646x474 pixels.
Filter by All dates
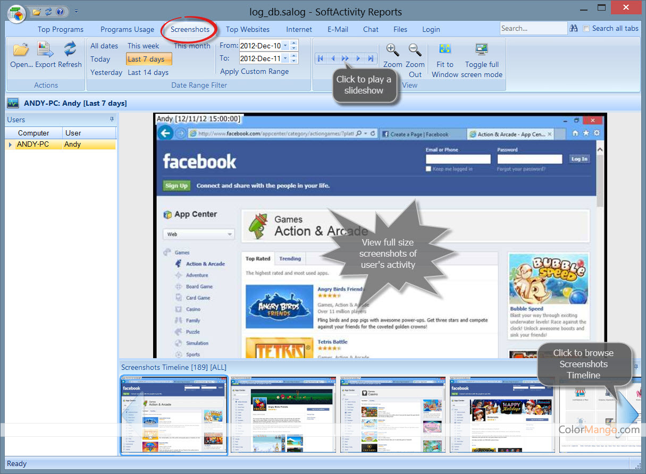104,46
